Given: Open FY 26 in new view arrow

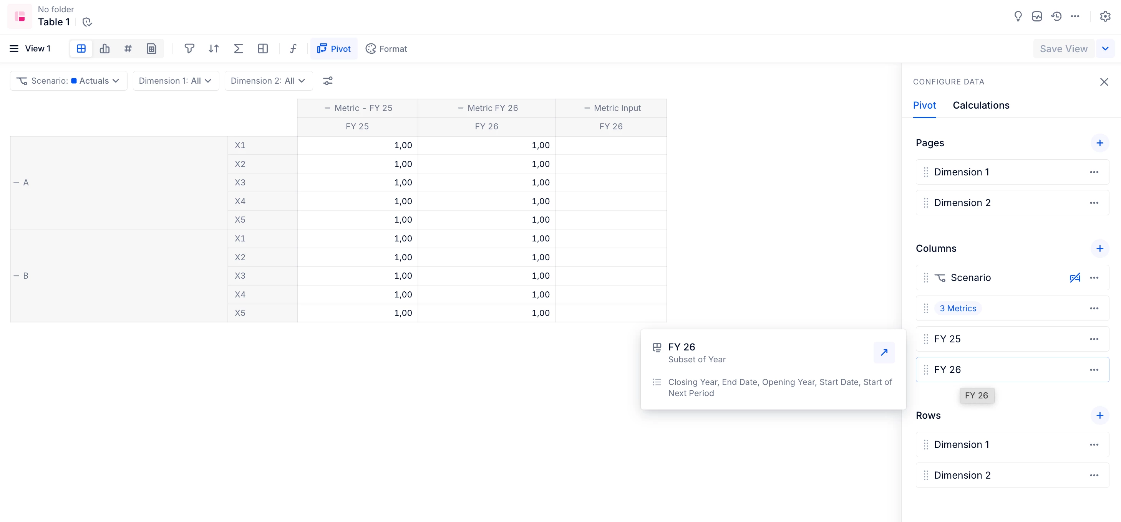Looking at the screenshot, I should 884,352.
